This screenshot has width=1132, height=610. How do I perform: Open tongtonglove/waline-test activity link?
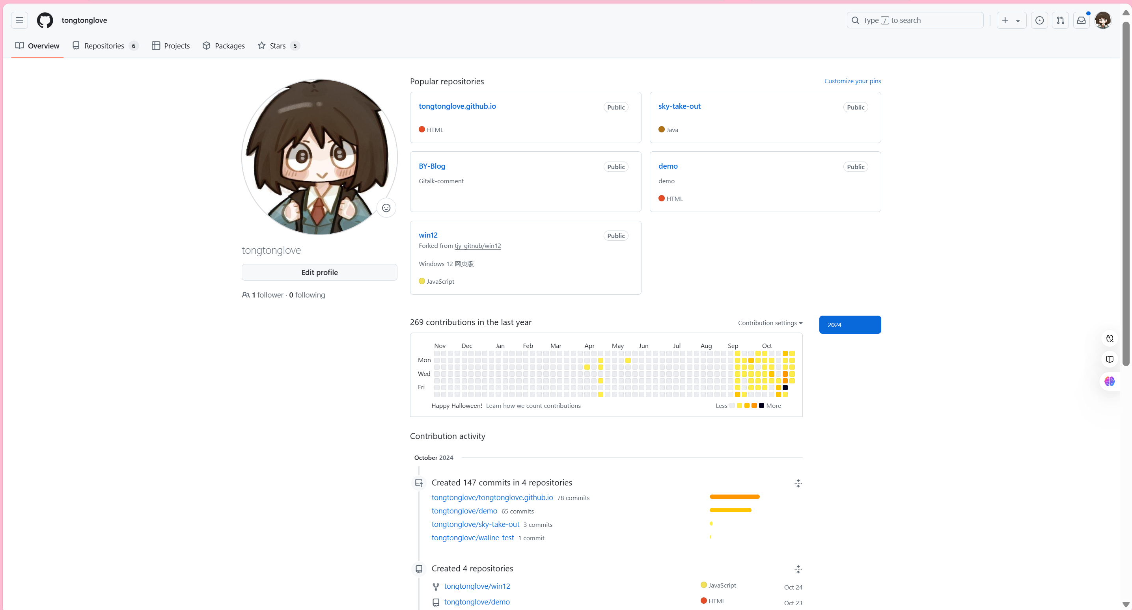tap(473, 537)
